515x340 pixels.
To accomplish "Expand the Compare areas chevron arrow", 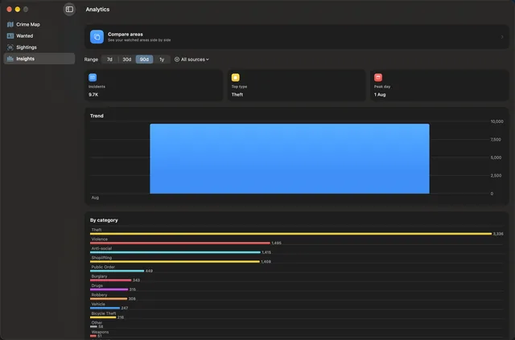I will coord(502,37).
